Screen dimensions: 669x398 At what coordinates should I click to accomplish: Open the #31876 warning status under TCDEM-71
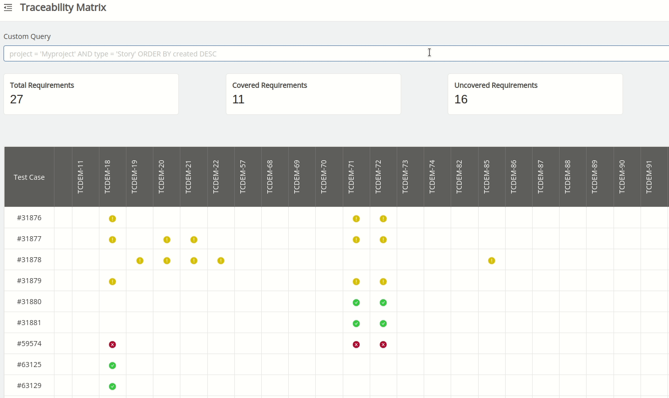click(x=356, y=219)
